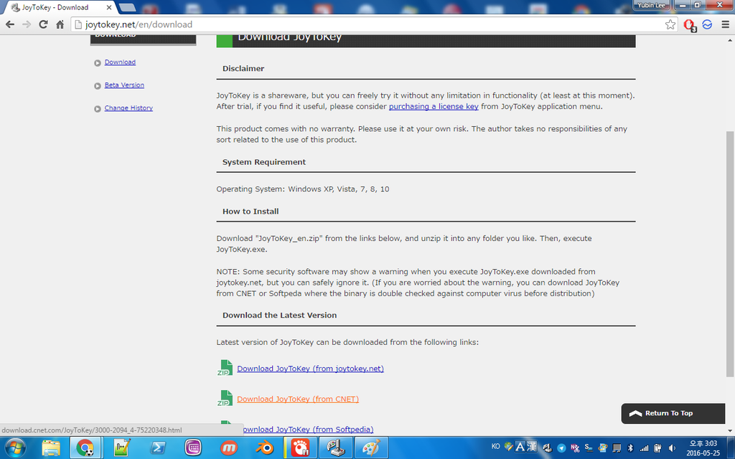Viewport: 735px width, 459px height.
Task: Switch to the GOM recorder taskbar icon
Action: [300, 448]
